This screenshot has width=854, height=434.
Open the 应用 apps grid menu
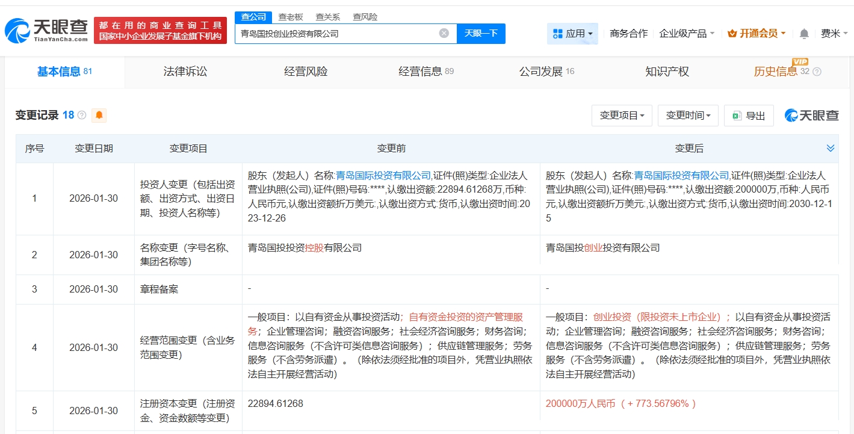tap(572, 34)
